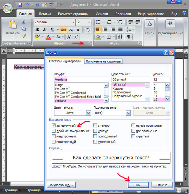189x194 pixels.
Task: Tick the контур checkbox
Action: pos(95,131)
